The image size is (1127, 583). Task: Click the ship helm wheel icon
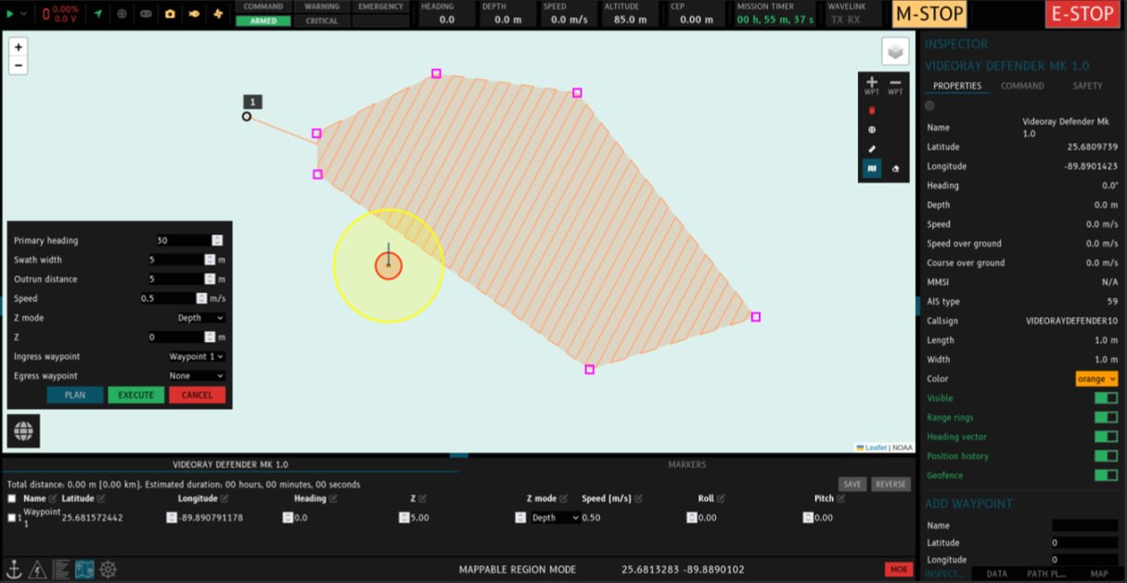(109, 569)
